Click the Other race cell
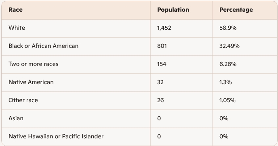The height and width of the screenshot is (146, 278). 23,100
